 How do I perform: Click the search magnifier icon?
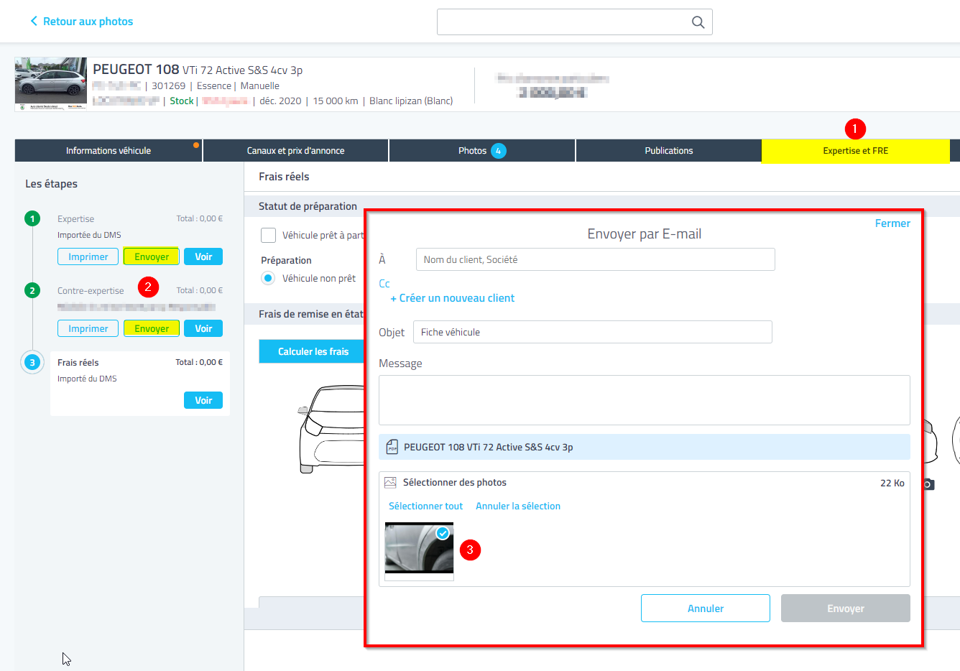[698, 22]
